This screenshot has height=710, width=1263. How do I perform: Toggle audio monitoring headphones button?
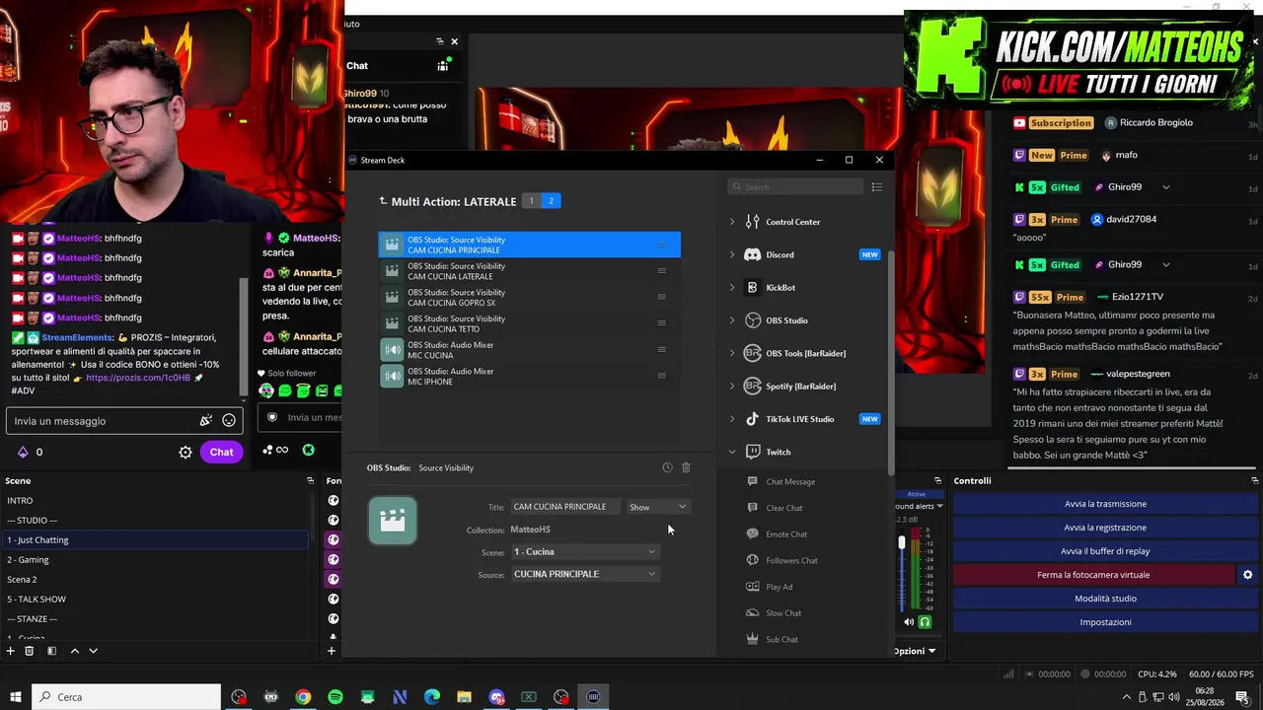(x=925, y=622)
